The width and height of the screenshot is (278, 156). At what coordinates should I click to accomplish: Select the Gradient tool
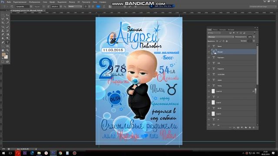(x=7, y=35)
